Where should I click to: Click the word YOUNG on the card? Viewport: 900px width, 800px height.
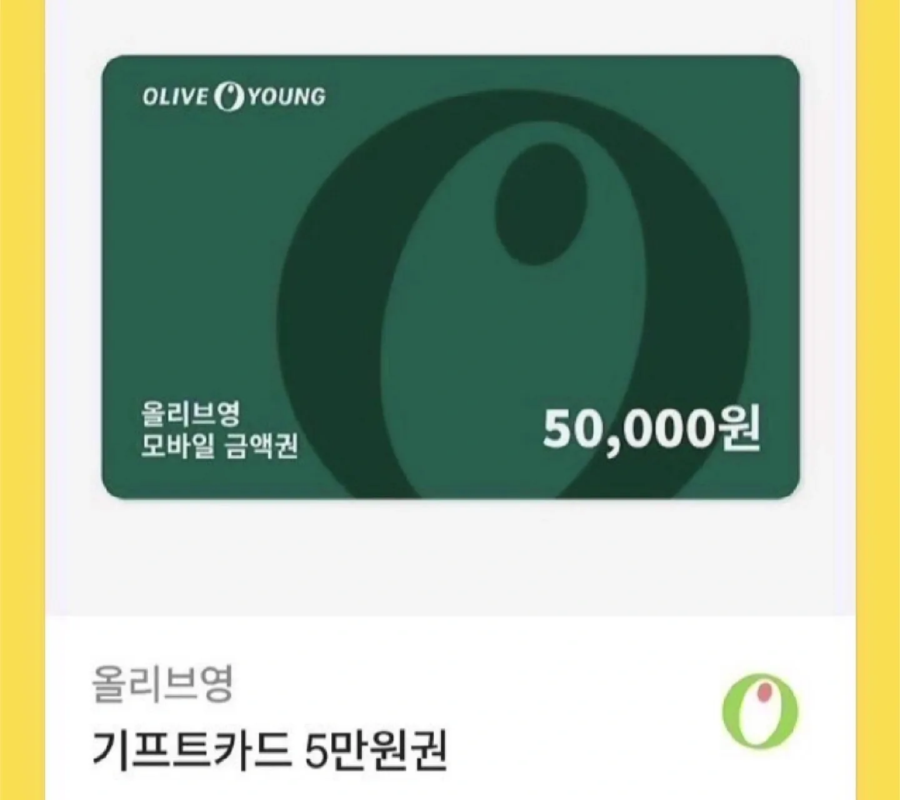tap(287, 97)
